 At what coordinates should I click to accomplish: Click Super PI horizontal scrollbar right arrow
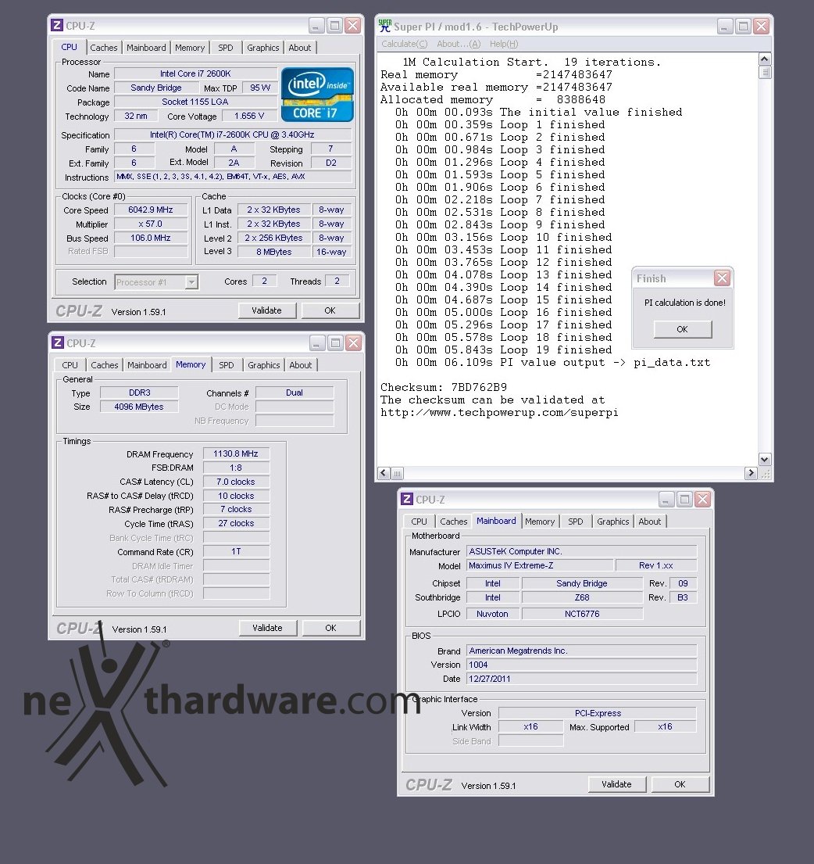[x=751, y=473]
